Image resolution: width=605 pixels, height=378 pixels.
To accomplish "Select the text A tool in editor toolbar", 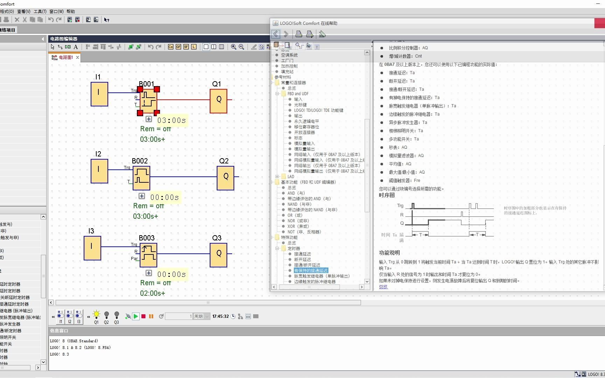I will point(76,47).
